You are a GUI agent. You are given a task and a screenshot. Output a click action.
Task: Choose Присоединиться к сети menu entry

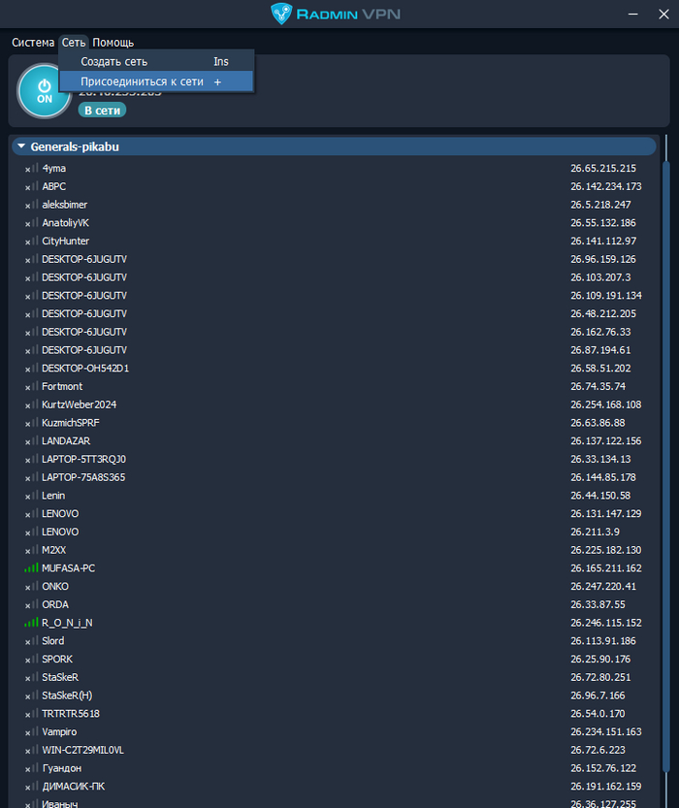(156, 81)
